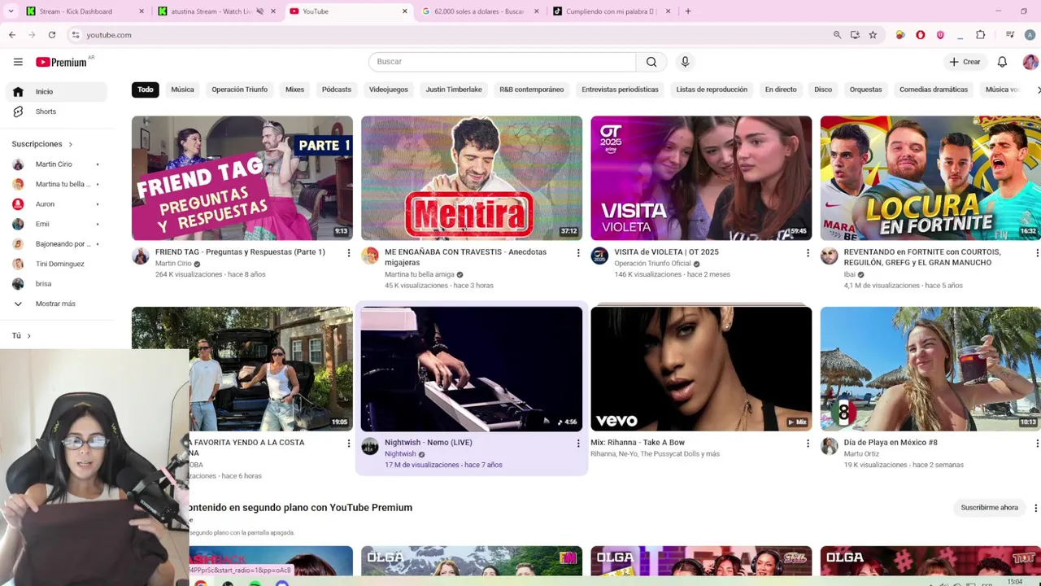This screenshot has height=586, width=1041.
Task: Select the Videojuegos filter chip
Action: (388, 90)
